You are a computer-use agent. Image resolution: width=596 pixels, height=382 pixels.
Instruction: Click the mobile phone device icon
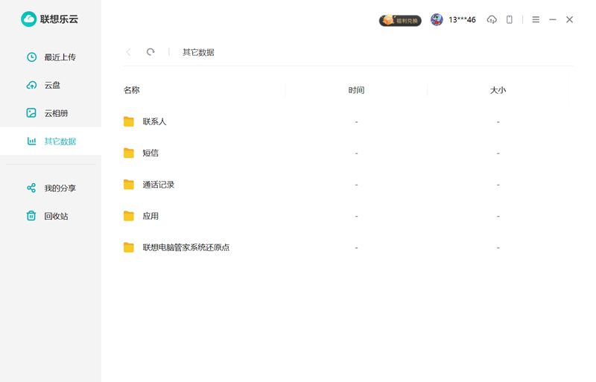click(x=510, y=20)
